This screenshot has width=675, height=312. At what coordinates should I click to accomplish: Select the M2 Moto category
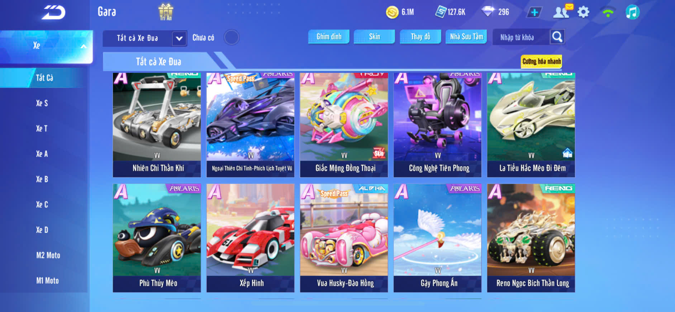coord(48,255)
